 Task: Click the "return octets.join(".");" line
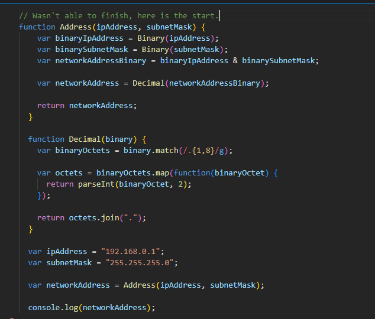(91, 218)
